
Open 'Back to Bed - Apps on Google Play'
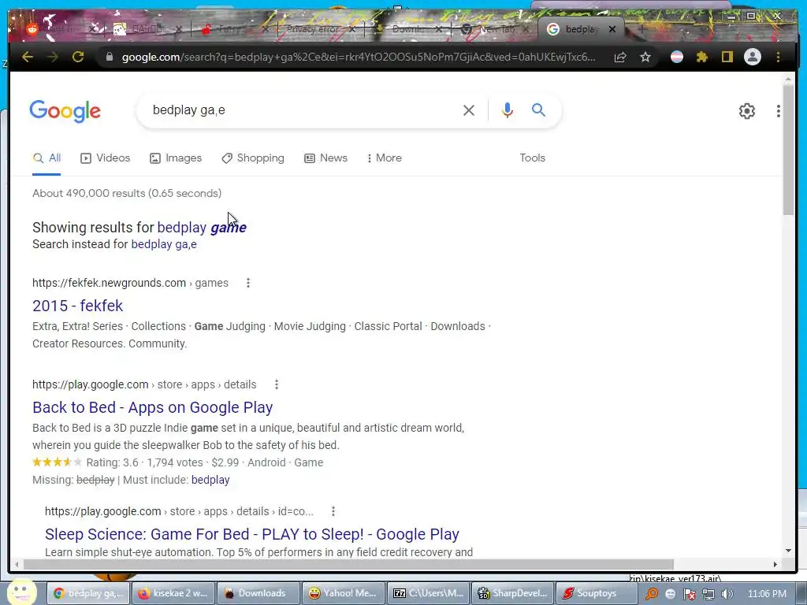(x=152, y=407)
